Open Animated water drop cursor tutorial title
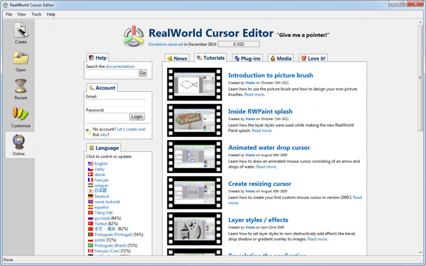Viewport: 426px width, 266px height. point(269,148)
